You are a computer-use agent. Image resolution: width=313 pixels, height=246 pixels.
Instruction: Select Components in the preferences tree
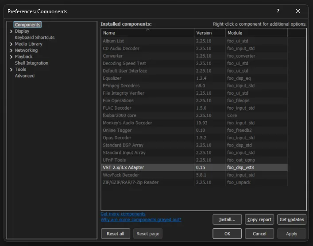point(27,25)
